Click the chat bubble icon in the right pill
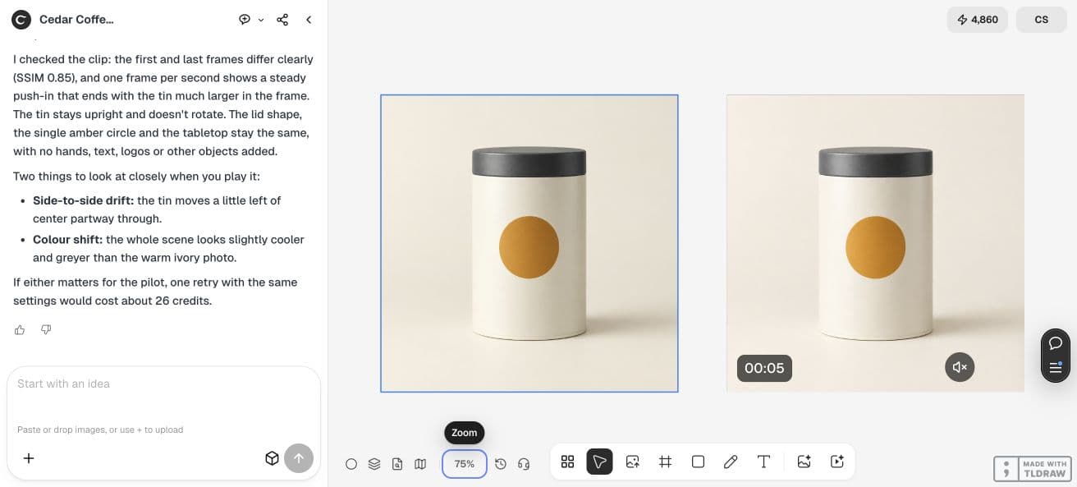Screen dimensions: 1077x487 click(1056, 343)
